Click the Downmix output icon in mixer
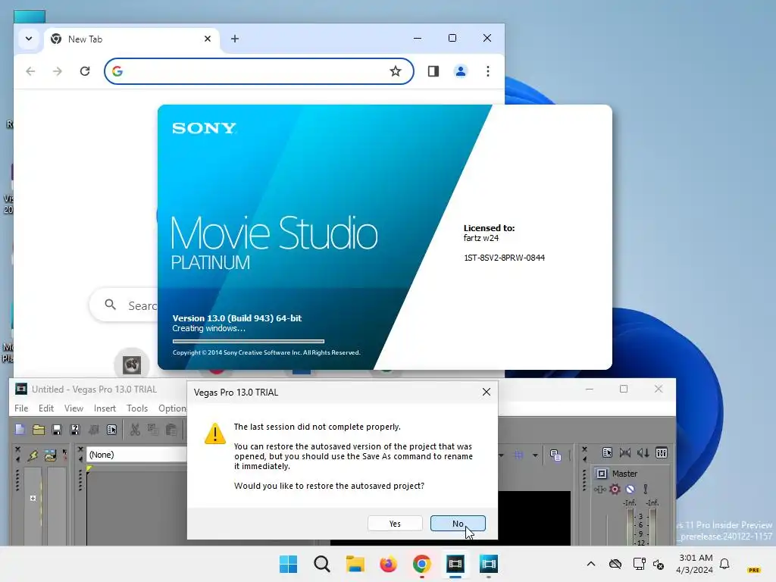 625,453
